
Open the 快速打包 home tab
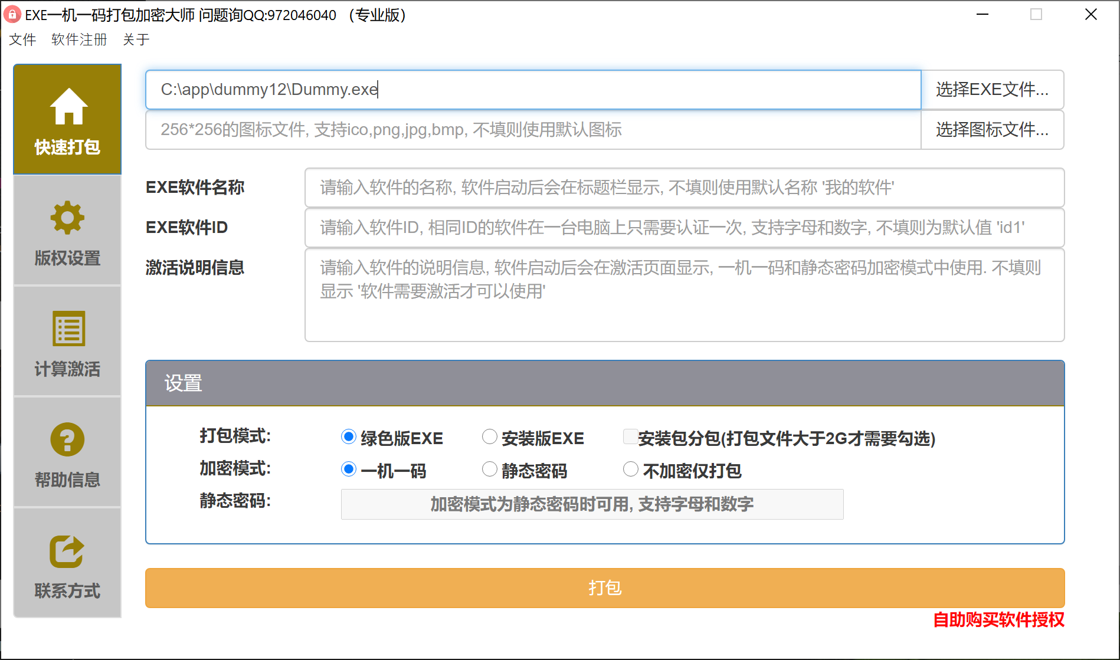coord(67,119)
